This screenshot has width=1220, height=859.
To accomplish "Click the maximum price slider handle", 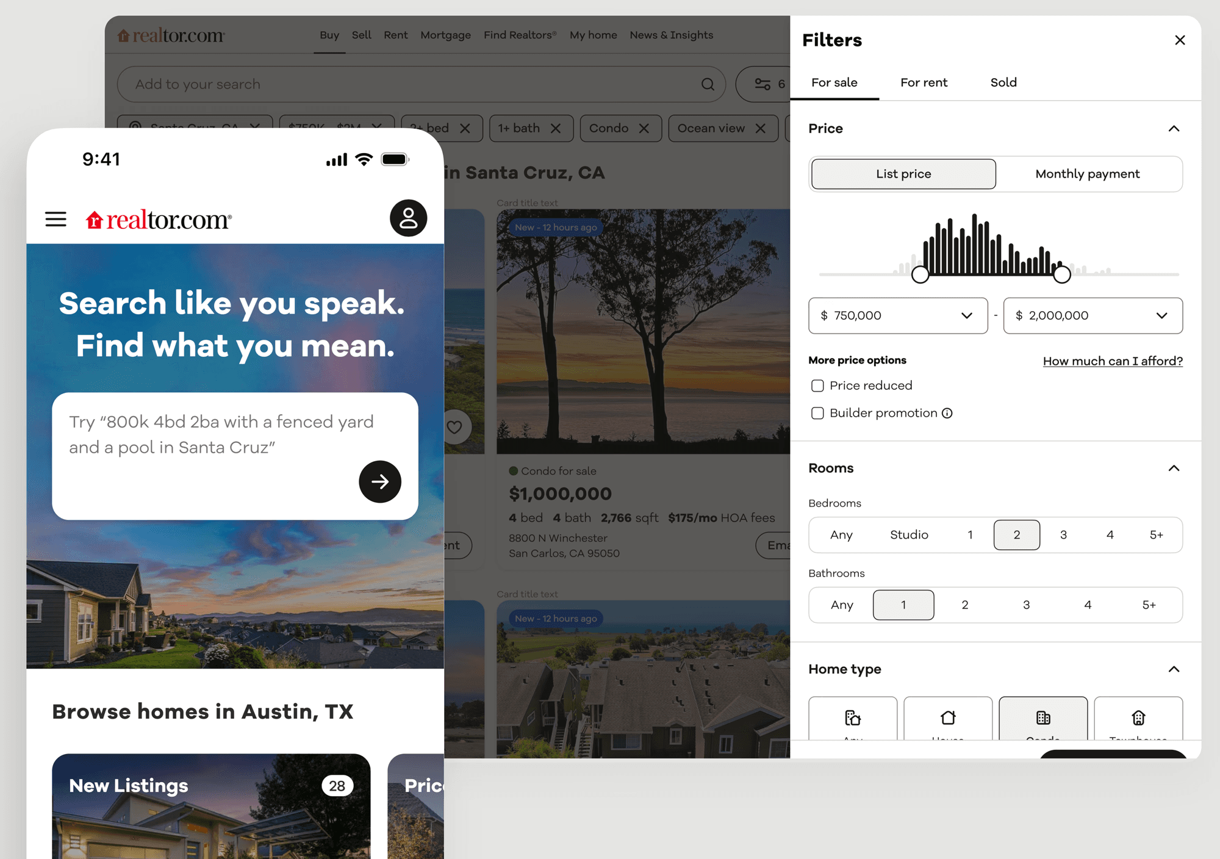I will coord(1062,275).
